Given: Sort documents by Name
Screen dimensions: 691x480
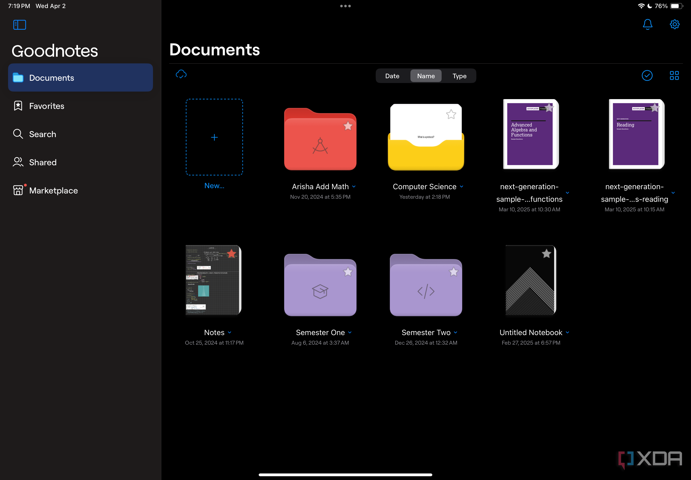Looking at the screenshot, I should 426,76.
